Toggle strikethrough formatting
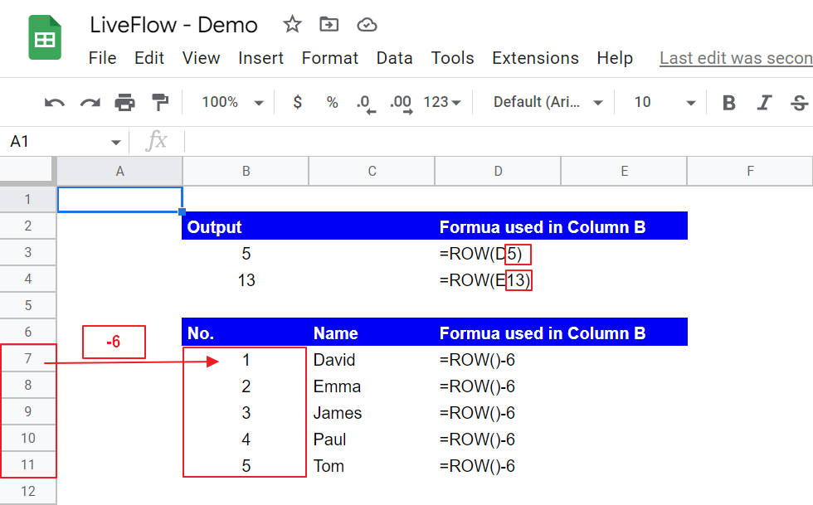Screen dimensions: 813x505 click(x=799, y=103)
